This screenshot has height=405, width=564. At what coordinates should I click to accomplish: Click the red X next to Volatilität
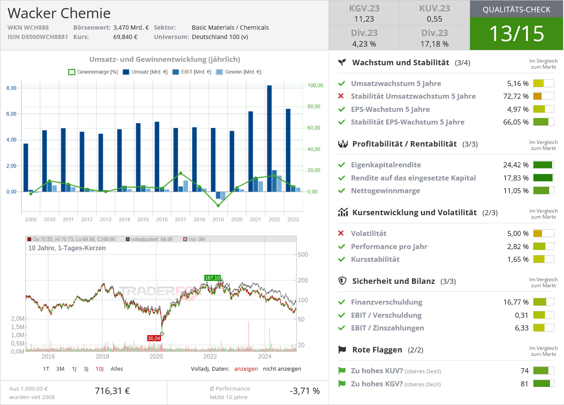coord(341,233)
